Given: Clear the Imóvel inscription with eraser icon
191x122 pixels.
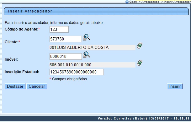Looking at the screenshot, I should coord(140,63).
